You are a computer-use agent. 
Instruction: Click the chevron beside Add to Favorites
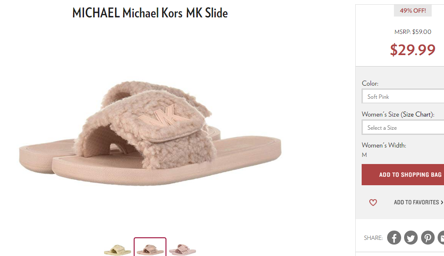tap(442, 202)
